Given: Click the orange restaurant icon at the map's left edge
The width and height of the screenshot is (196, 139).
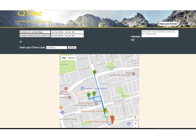Looking at the screenshot, I should (x=61, y=107).
